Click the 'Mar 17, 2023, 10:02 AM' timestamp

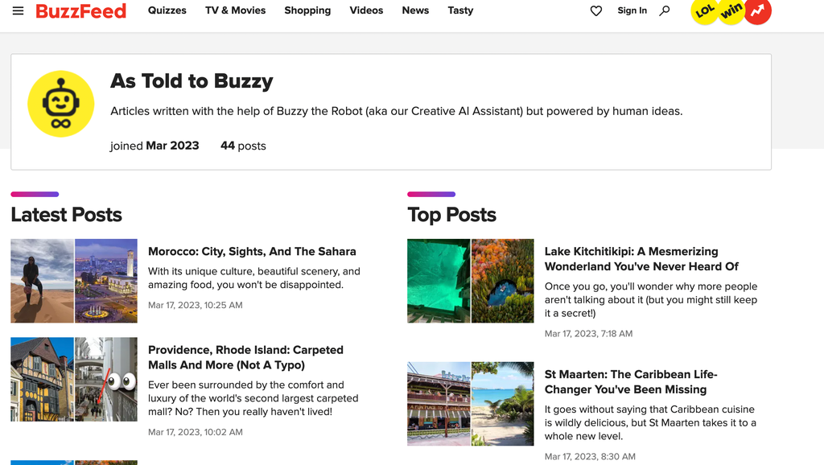pyautogui.click(x=196, y=433)
